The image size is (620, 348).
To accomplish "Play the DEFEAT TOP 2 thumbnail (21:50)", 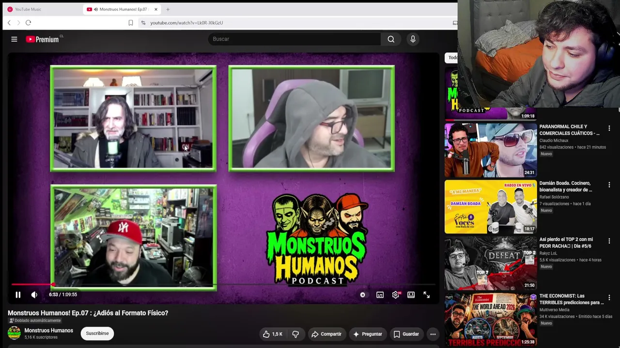I will click(x=491, y=263).
